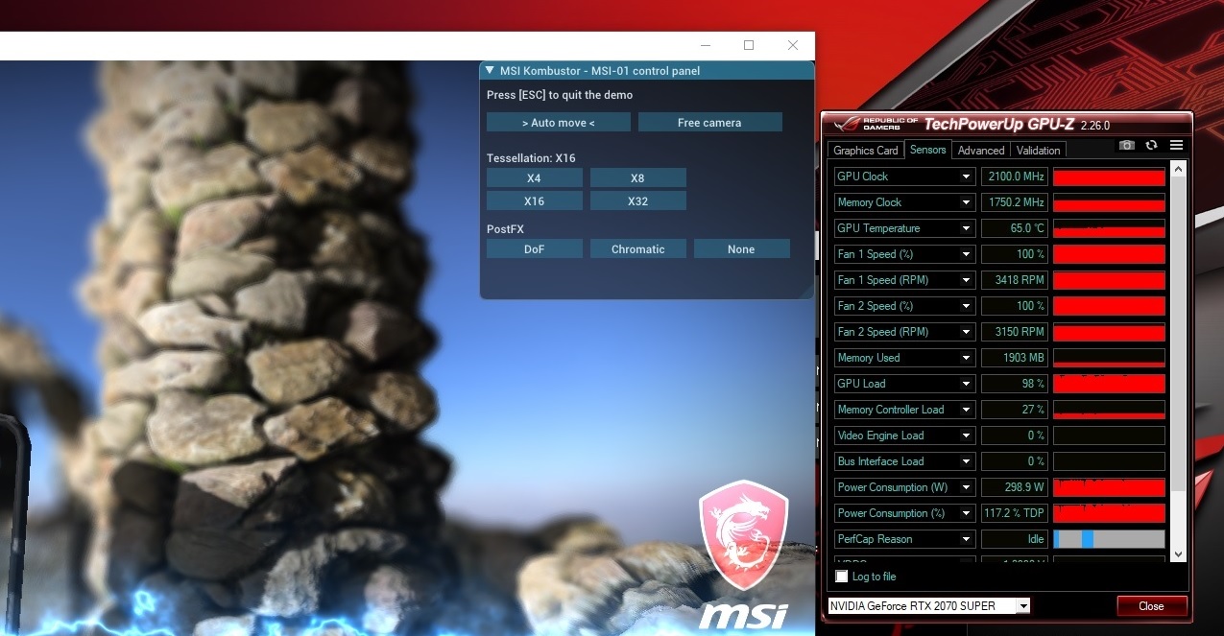Set tessellation to X4
Screen dimensions: 1224x636
[x=534, y=178]
